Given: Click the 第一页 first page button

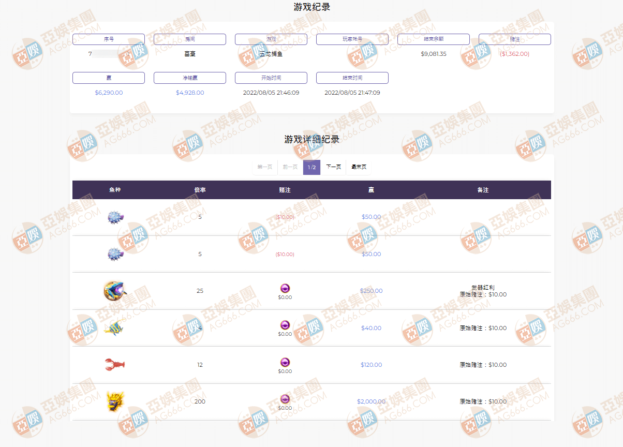Looking at the screenshot, I should click(265, 167).
